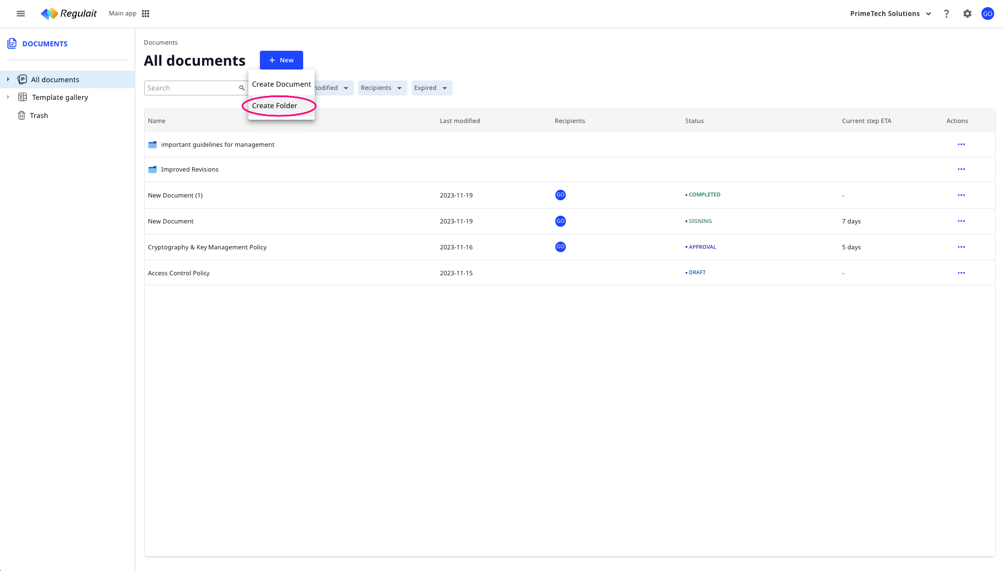Select Create Folder from the menu
Screen dimensions: 1003x571
coord(274,106)
